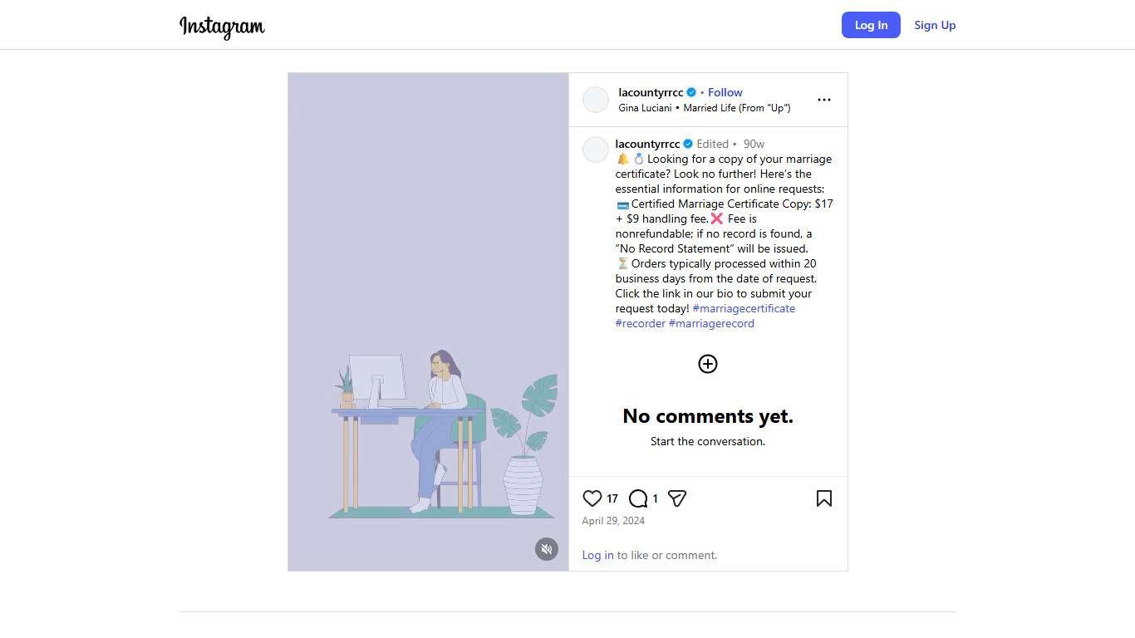Click the circled plus load more icon
This screenshot has height=638, width=1135.
(707, 364)
